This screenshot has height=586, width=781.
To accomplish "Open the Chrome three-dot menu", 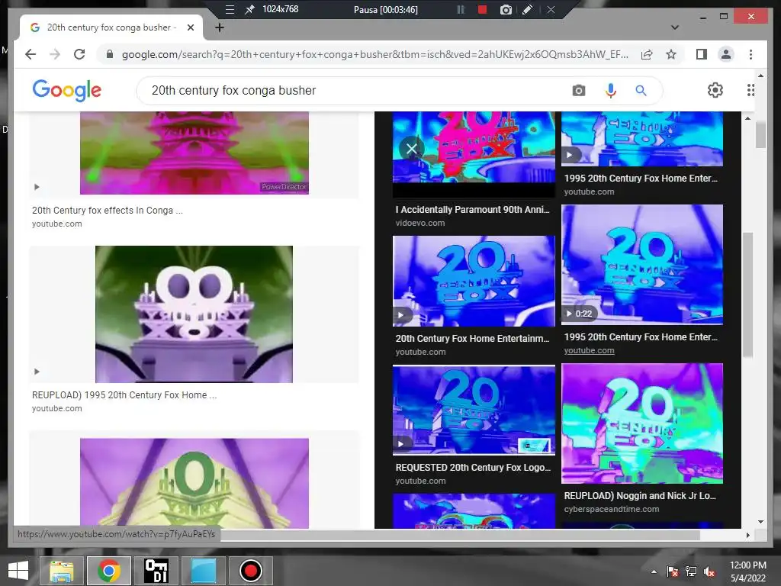I will [x=750, y=54].
